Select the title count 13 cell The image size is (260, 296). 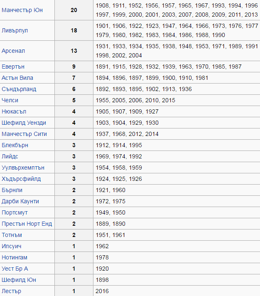[74, 51]
